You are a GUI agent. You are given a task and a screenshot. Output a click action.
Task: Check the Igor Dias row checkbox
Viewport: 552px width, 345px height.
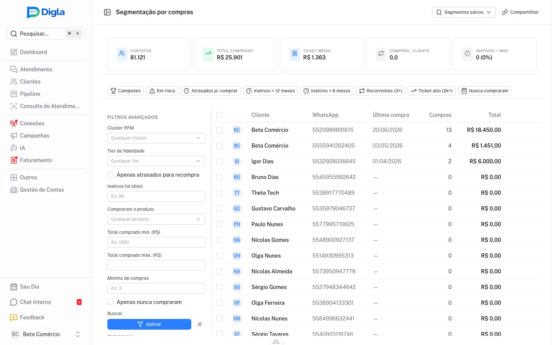point(219,161)
